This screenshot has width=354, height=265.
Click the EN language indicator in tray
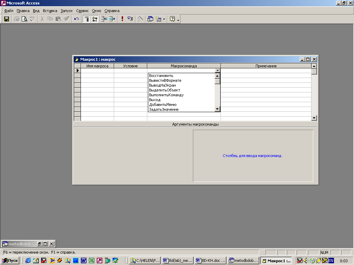[x=331, y=261]
